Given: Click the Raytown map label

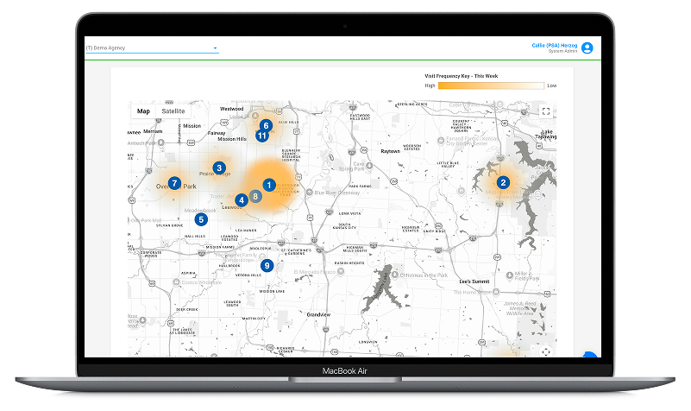Looking at the screenshot, I should tap(391, 151).
